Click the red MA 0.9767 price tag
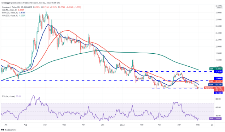The width and height of the screenshot is (225, 132). (x=216, y=81)
